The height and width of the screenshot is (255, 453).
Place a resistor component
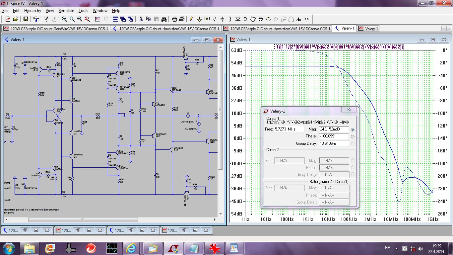tap(215, 19)
